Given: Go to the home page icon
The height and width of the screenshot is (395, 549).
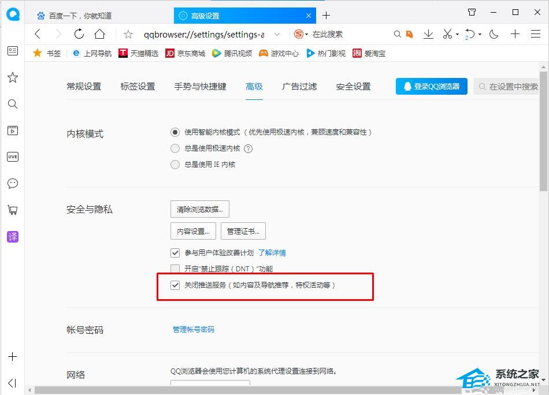Looking at the screenshot, I should pos(100,34).
